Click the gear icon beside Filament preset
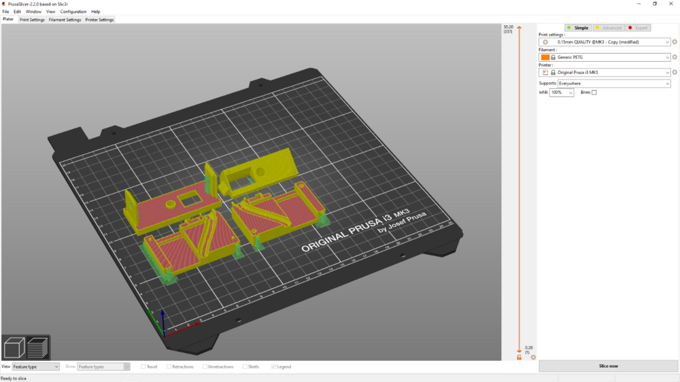 (675, 57)
